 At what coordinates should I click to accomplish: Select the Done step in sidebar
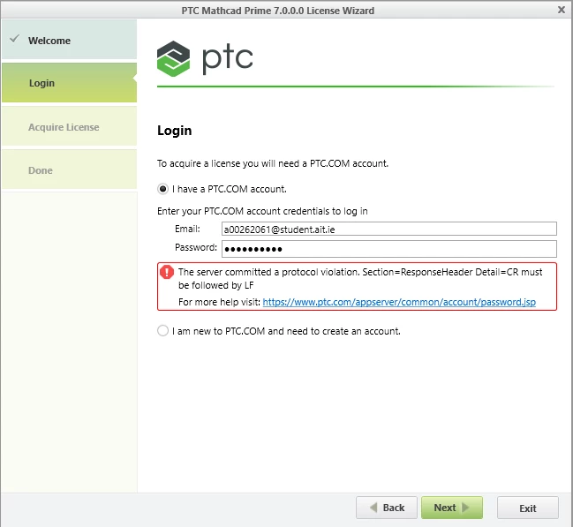pyautogui.click(x=70, y=169)
